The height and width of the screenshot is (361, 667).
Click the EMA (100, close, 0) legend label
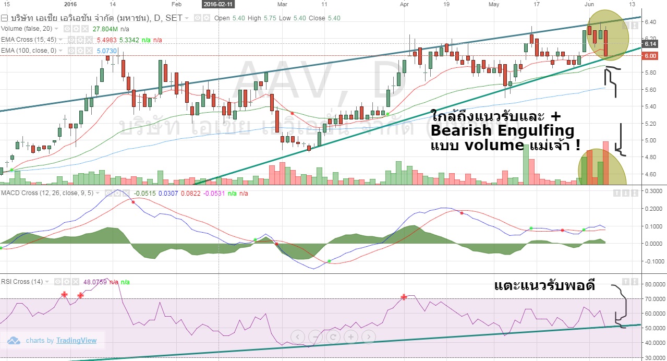click(x=29, y=51)
